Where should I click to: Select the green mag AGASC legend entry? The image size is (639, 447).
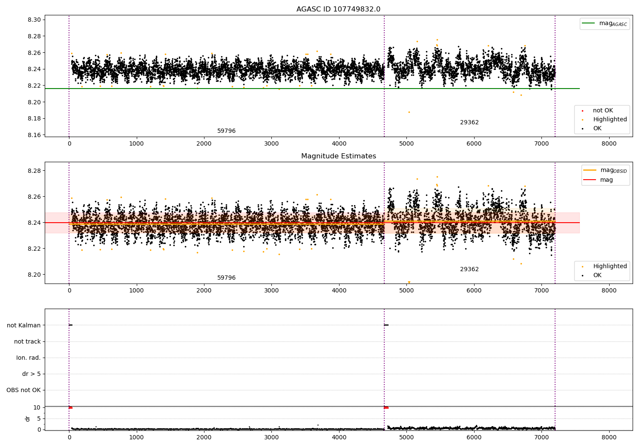tap(604, 24)
